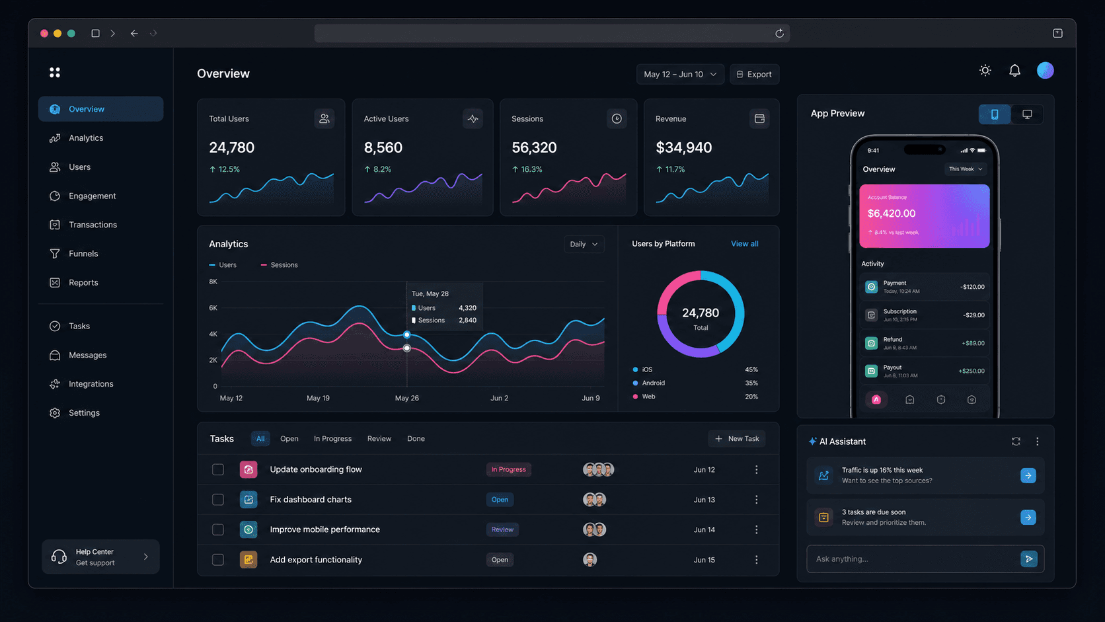Open more options for Fix dashboard charts
Screen dimensions: 1105x622
[757, 500]
